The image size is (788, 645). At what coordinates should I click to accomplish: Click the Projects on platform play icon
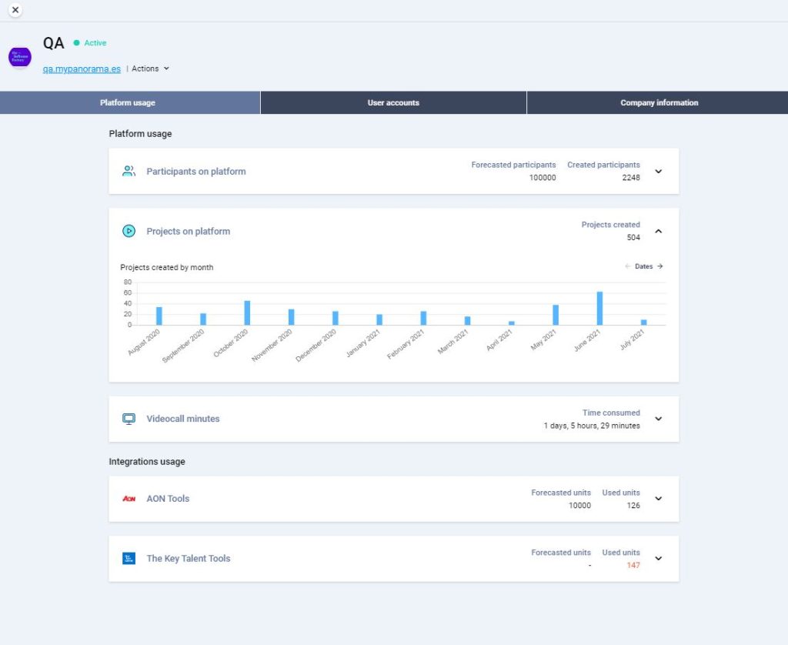[x=129, y=231]
